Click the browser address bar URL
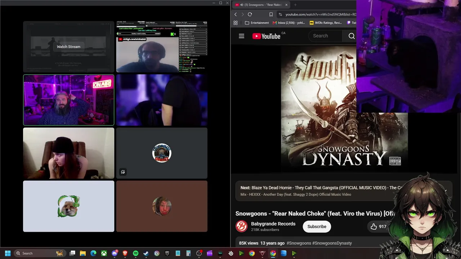The width and height of the screenshot is (461, 259). click(x=321, y=14)
